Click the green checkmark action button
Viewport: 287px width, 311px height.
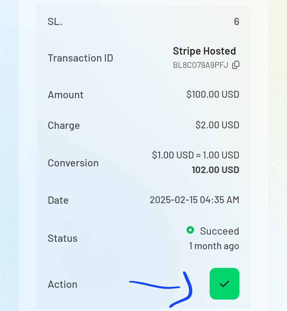tap(225, 284)
